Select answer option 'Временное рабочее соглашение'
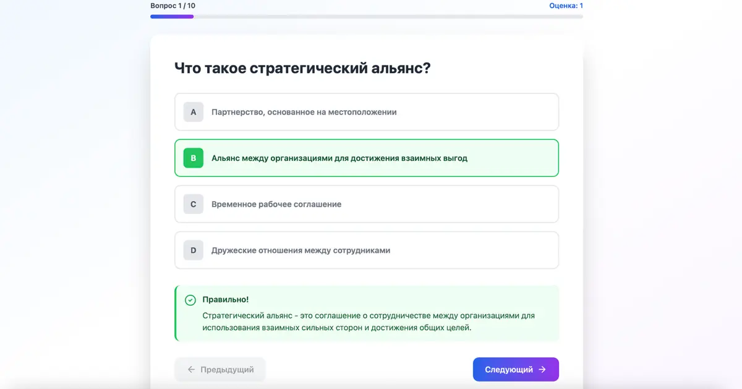742x389 pixels. coord(366,204)
